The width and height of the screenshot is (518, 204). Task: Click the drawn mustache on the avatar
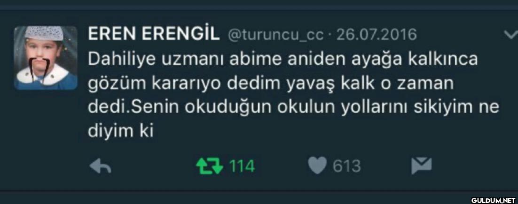coord(39,67)
